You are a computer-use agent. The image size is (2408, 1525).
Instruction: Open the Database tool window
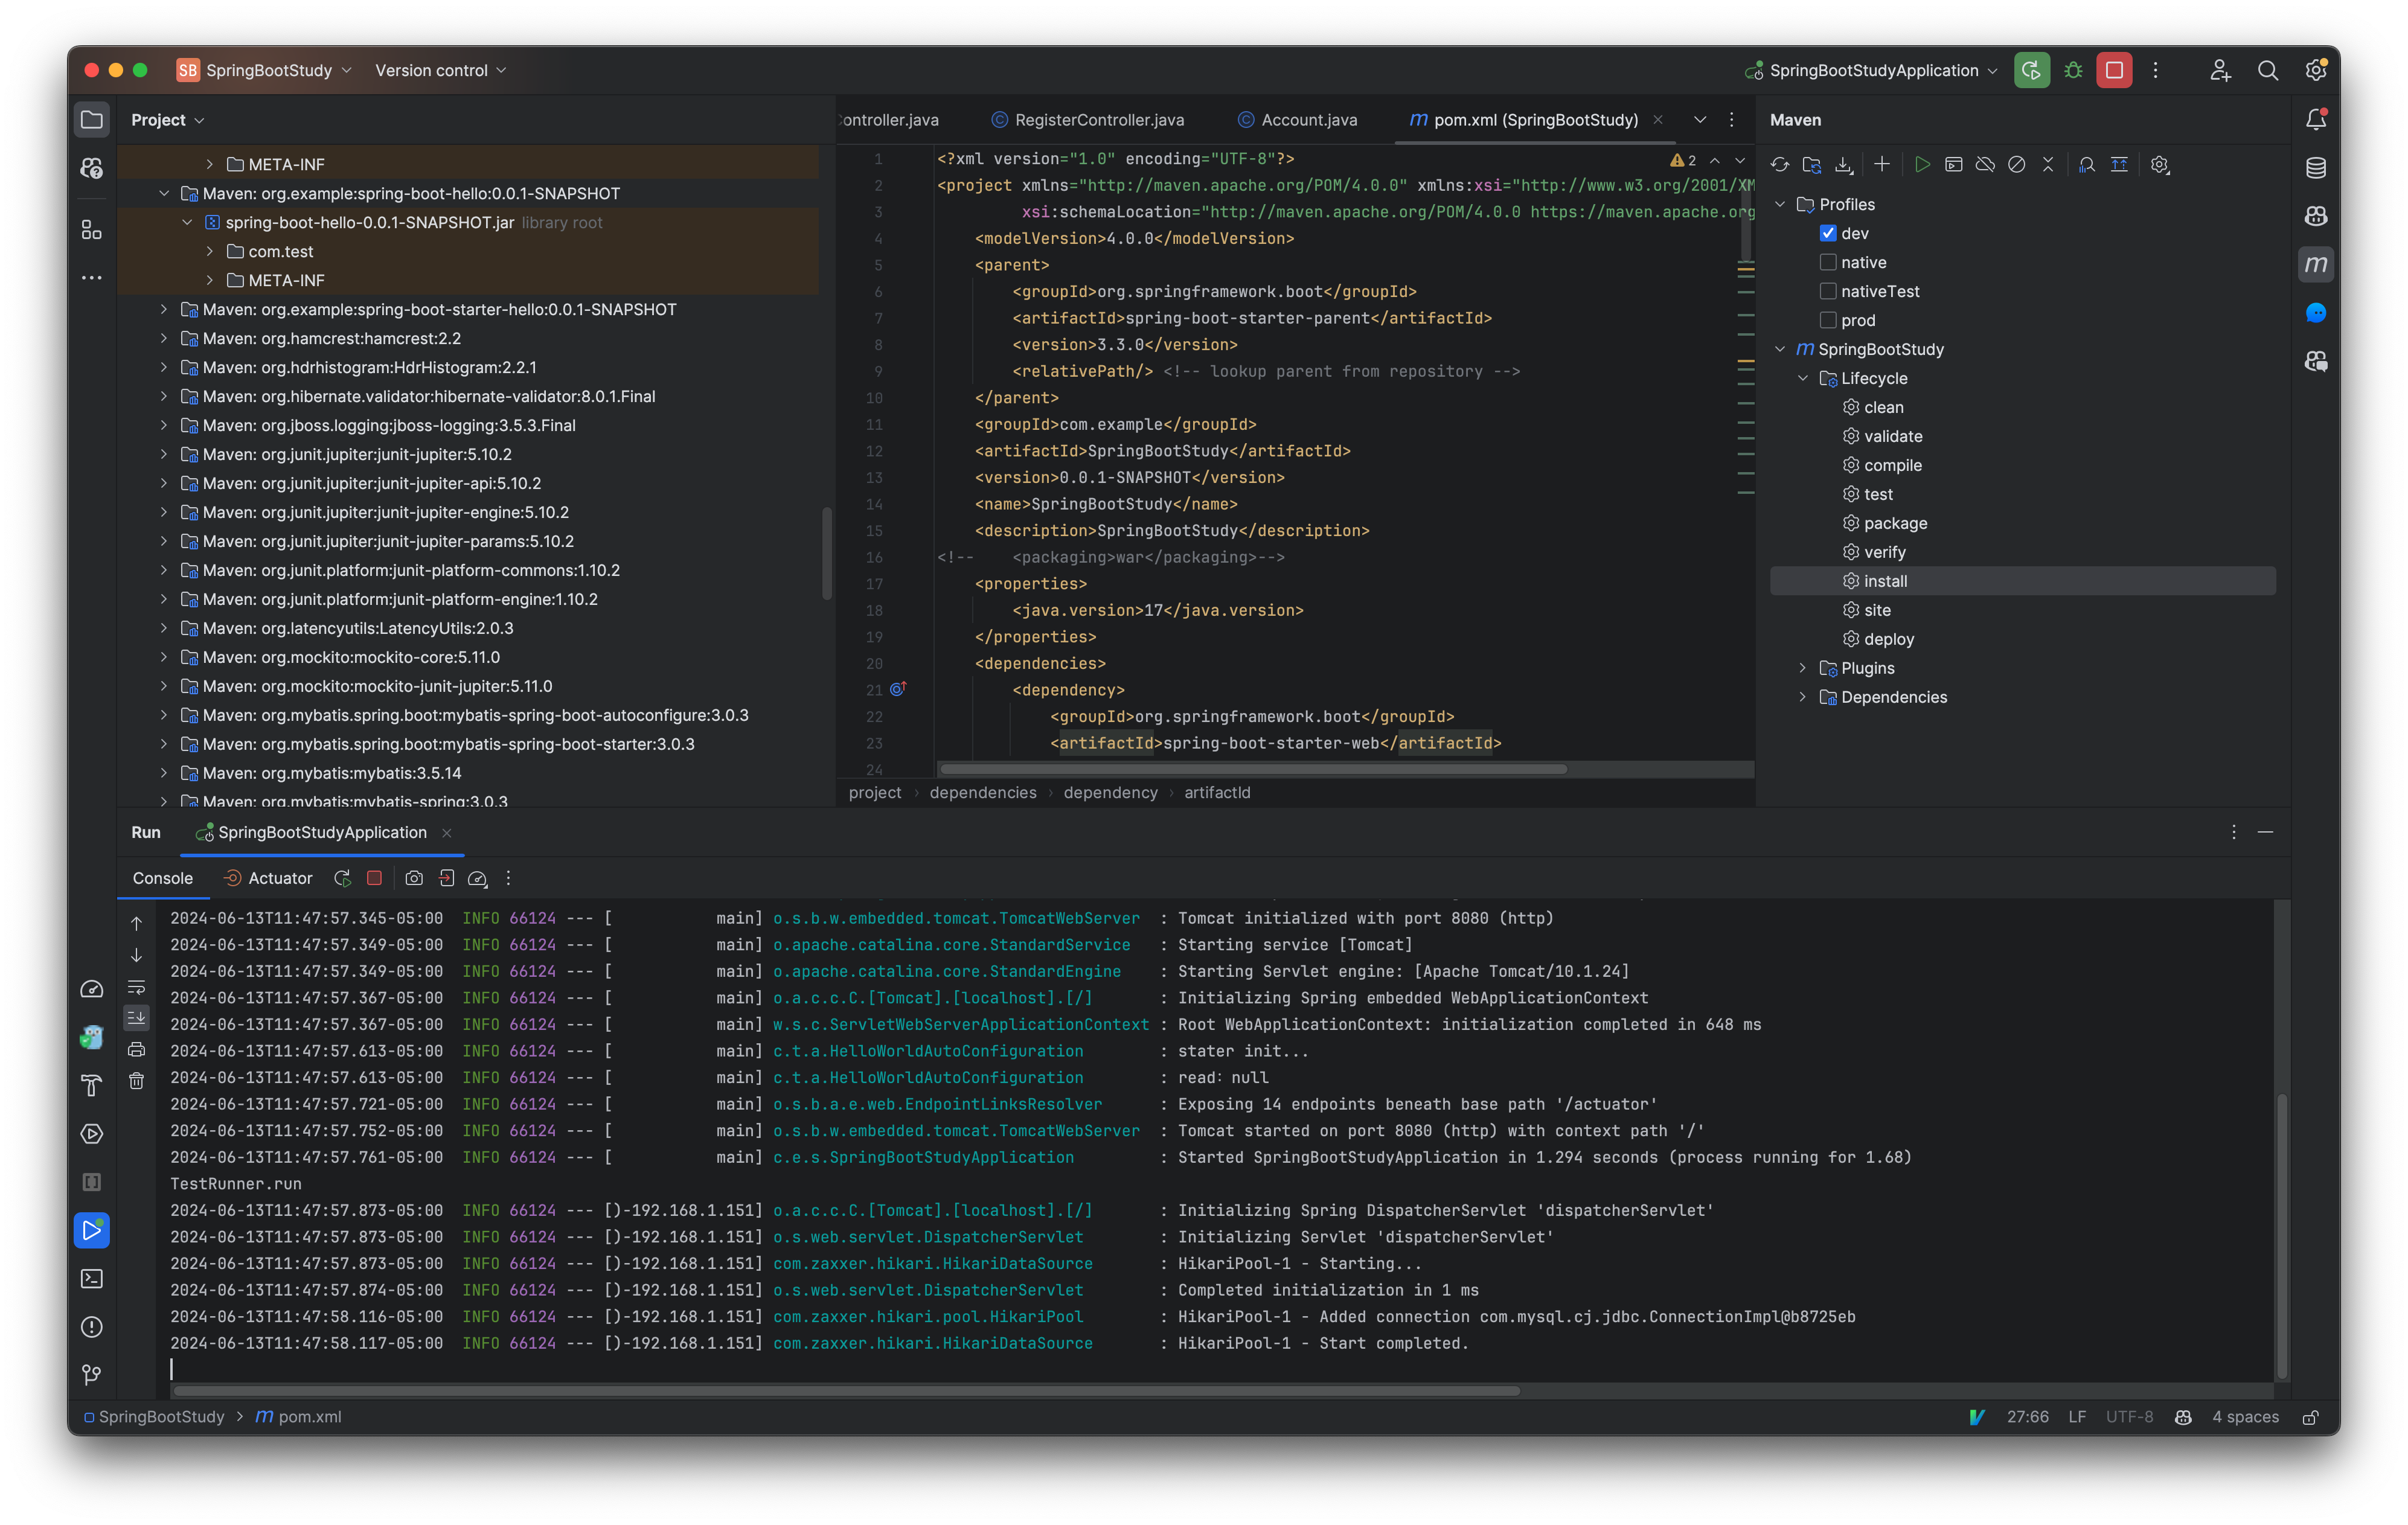(x=2316, y=167)
